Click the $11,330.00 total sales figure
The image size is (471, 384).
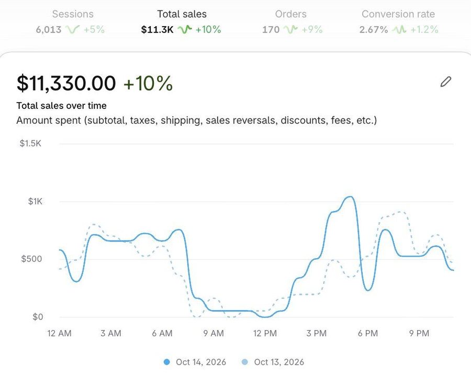coord(66,83)
